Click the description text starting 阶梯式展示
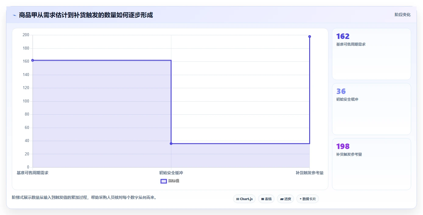 click(x=84, y=197)
